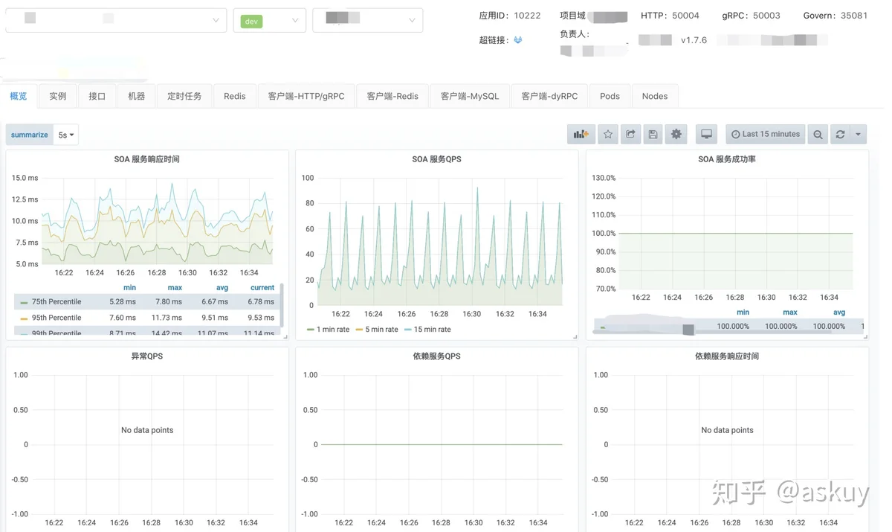Switch to the 接口 tab

click(x=97, y=96)
